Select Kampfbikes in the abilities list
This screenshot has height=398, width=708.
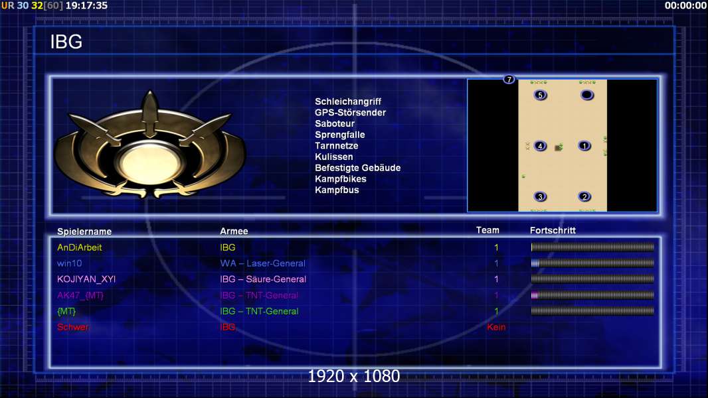(x=341, y=179)
